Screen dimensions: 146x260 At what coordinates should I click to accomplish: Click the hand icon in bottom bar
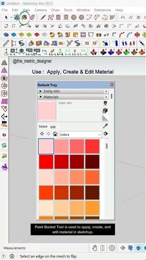pyautogui.click(x=94, y=248)
